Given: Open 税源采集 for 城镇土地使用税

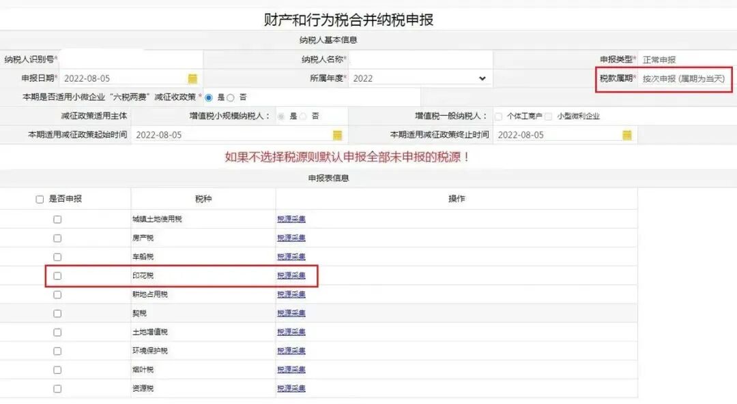Looking at the screenshot, I should click(291, 219).
